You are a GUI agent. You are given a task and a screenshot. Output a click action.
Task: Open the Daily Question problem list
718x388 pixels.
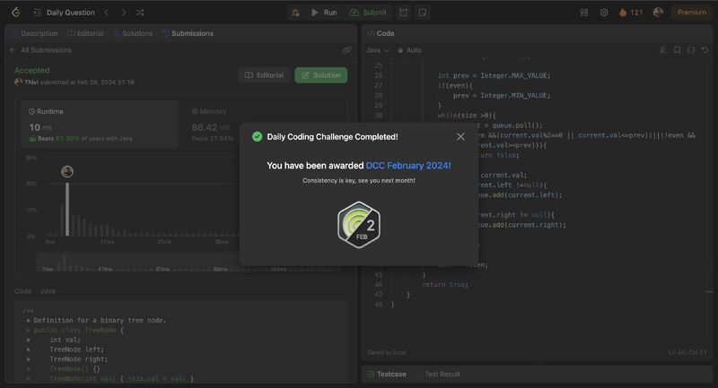tap(65, 13)
